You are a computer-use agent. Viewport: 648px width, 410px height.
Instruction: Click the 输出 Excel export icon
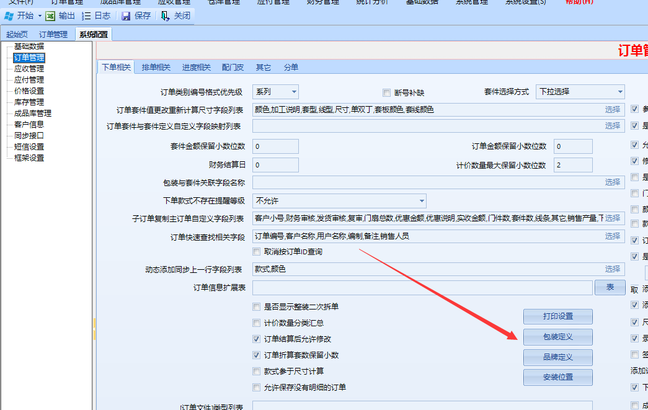50,16
